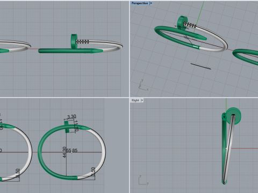The image size is (258, 193).
Task: Select the 65,85 dimension text
Action: tap(71, 151)
